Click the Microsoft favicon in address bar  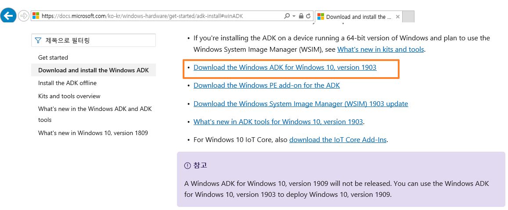[36, 16]
